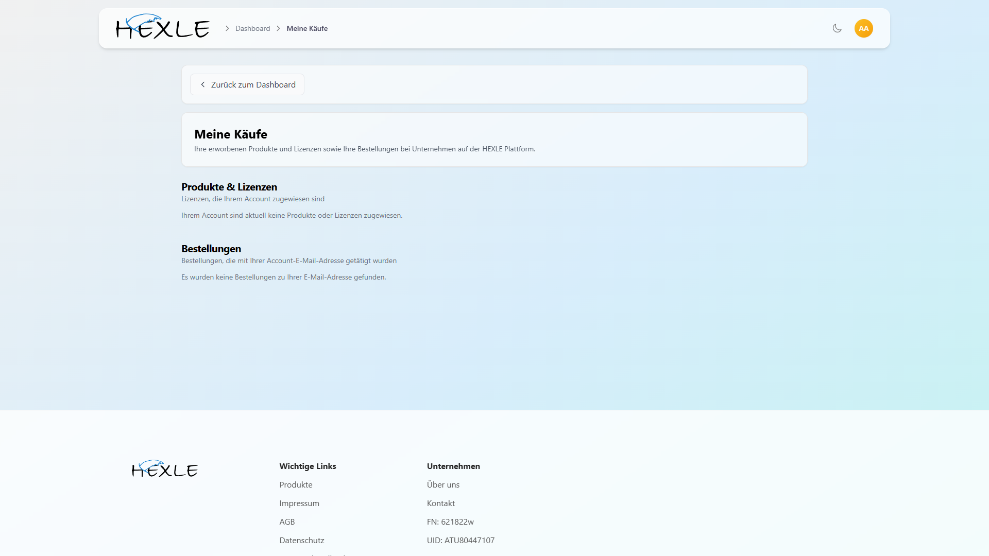
Task: Click the UID: ATU80447107 text
Action: click(x=461, y=540)
